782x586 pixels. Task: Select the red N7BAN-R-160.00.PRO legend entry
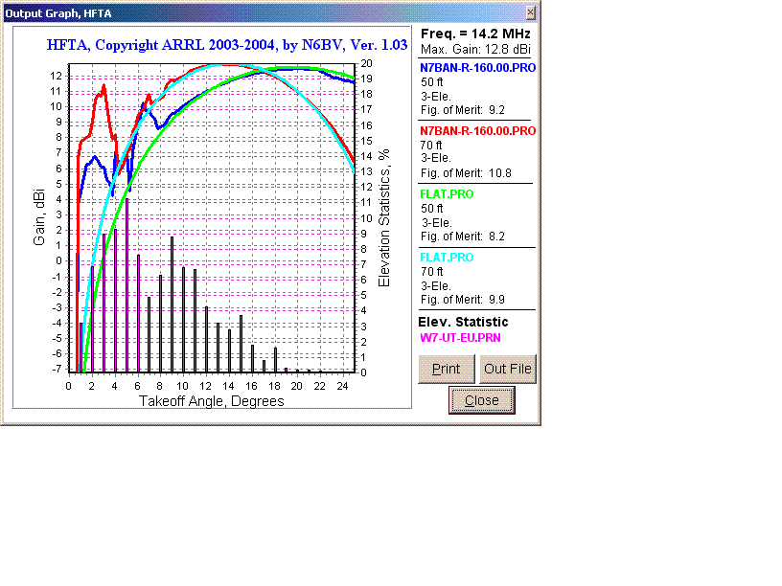477,131
